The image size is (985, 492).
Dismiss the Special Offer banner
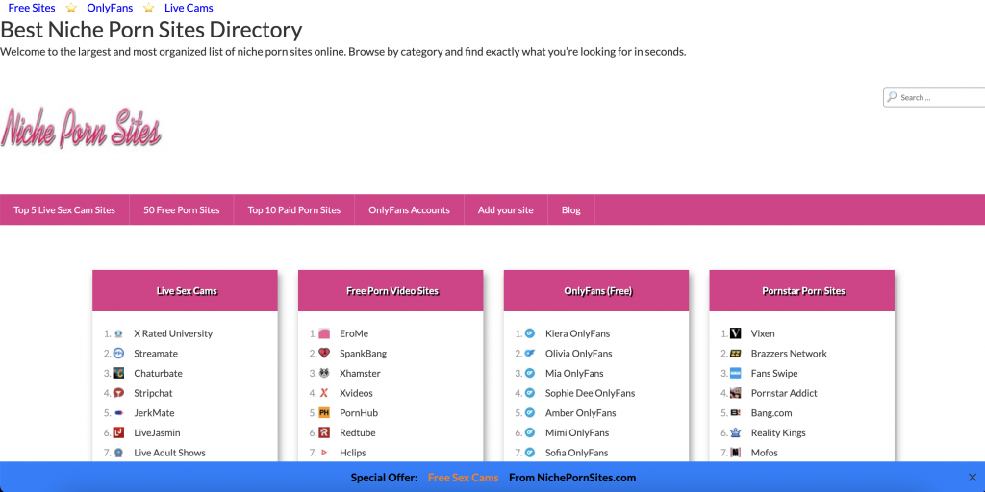972,478
